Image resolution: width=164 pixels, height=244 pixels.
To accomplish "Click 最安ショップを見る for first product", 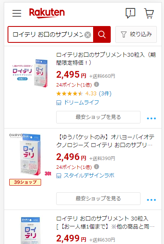I will pyautogui.click(x=98, y=117).
